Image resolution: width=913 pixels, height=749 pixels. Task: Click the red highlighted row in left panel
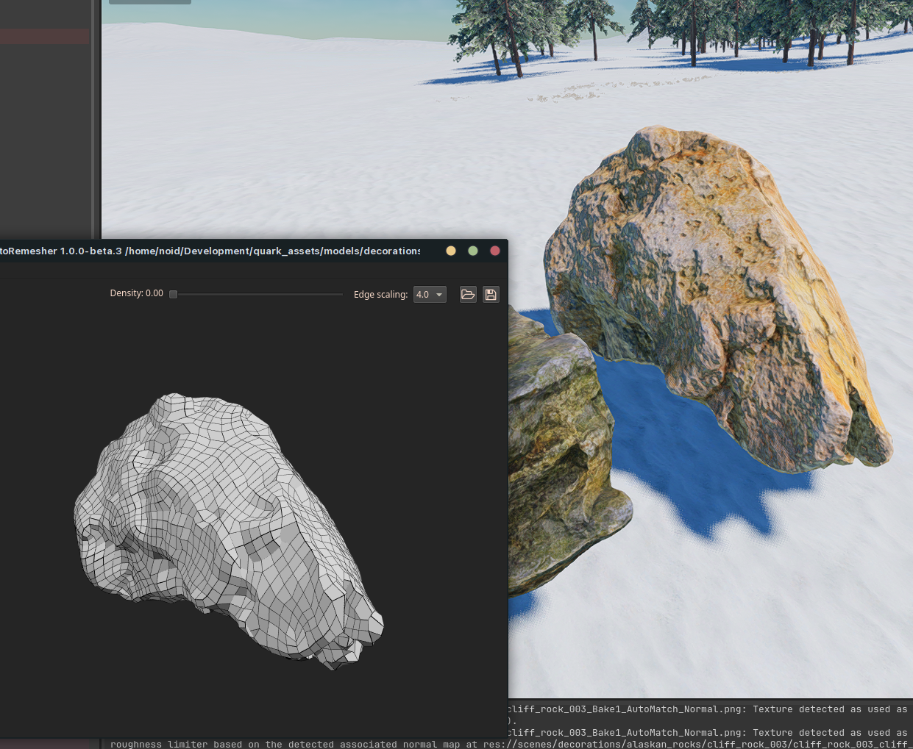click(44, 36)
